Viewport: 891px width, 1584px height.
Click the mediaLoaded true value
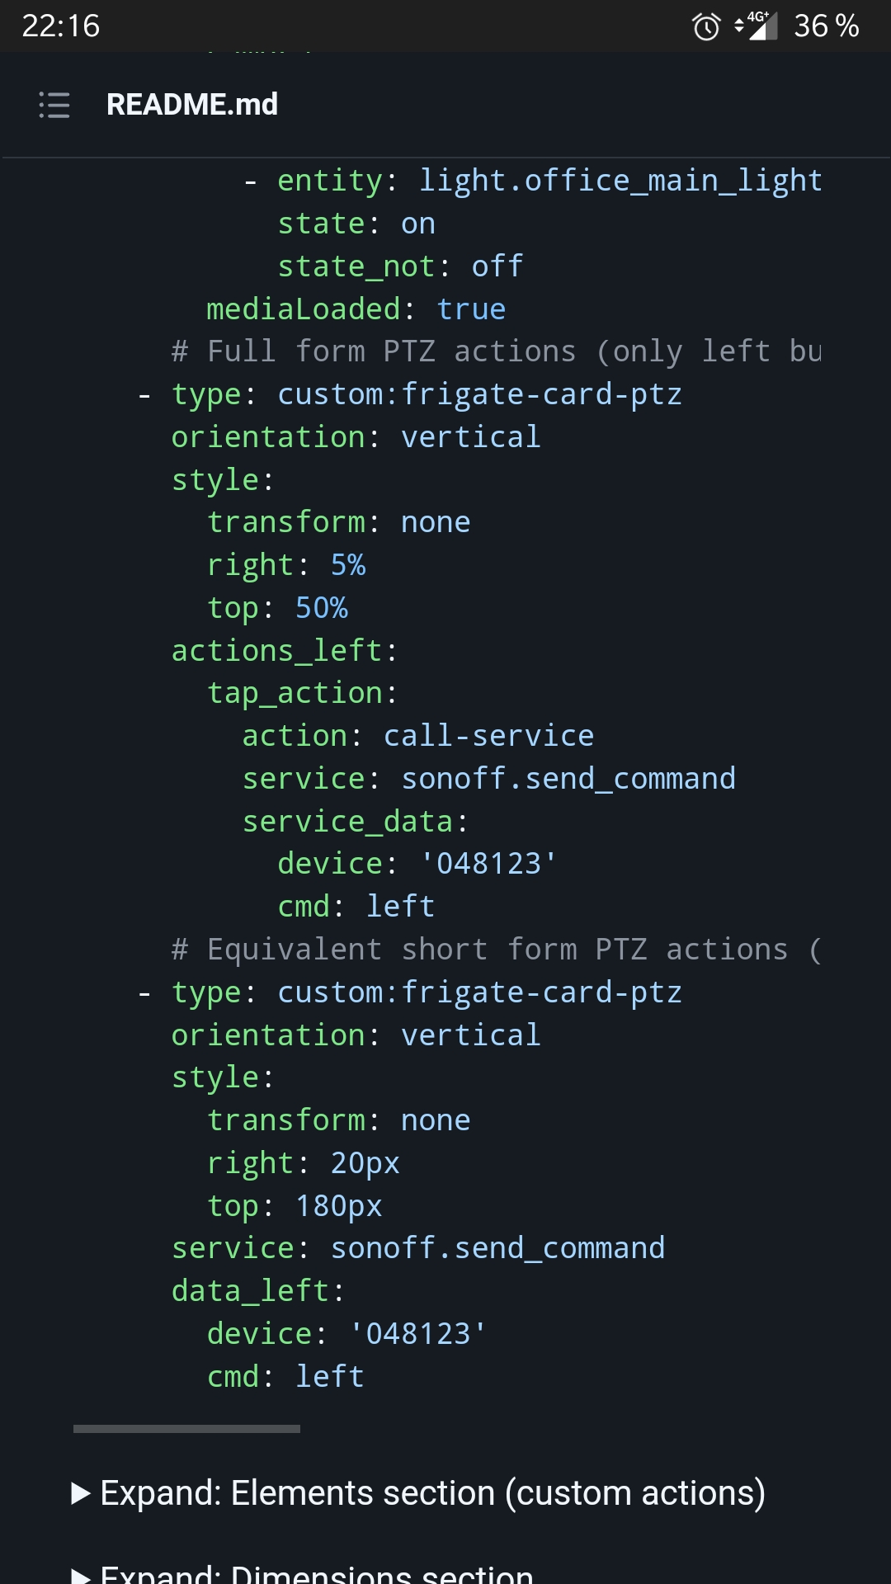coord(471,309)
